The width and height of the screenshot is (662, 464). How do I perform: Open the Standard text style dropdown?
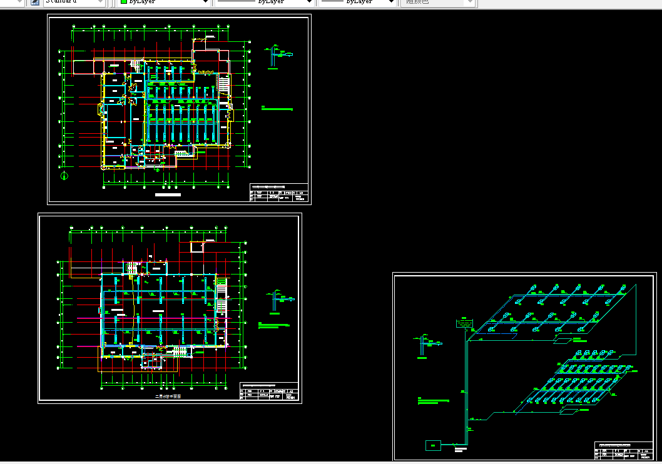74,2
